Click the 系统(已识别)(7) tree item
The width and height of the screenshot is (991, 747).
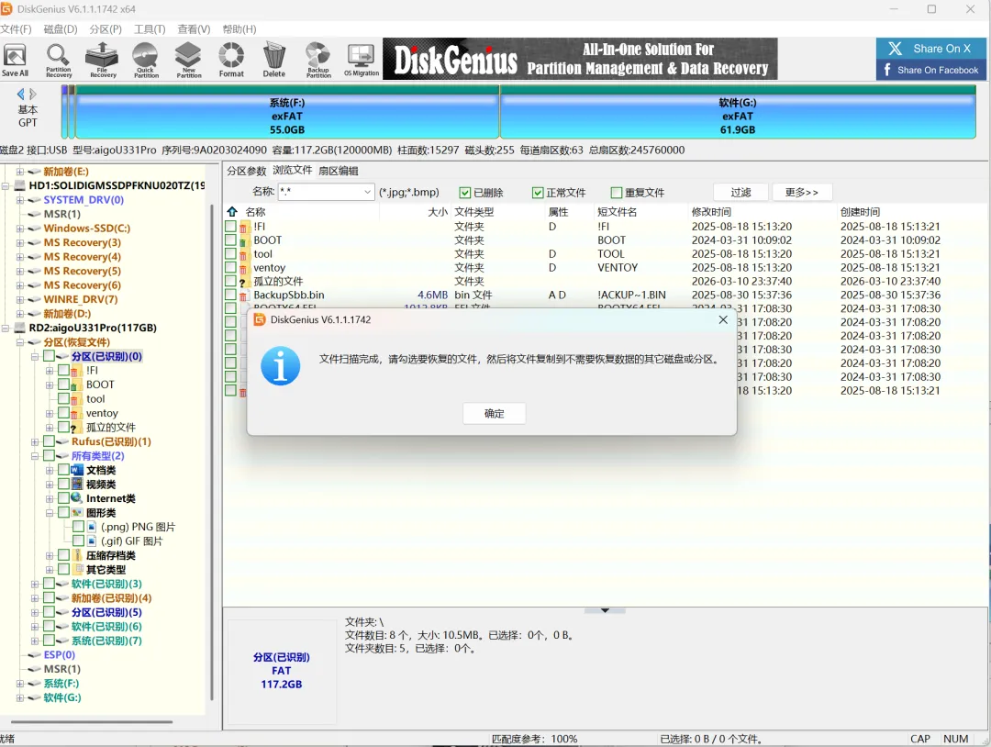pyautogui.click(x=106, y=641)
